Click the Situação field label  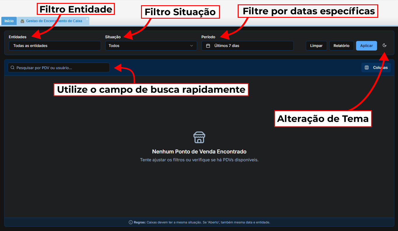pyautogui.click(x=113, y=37)
